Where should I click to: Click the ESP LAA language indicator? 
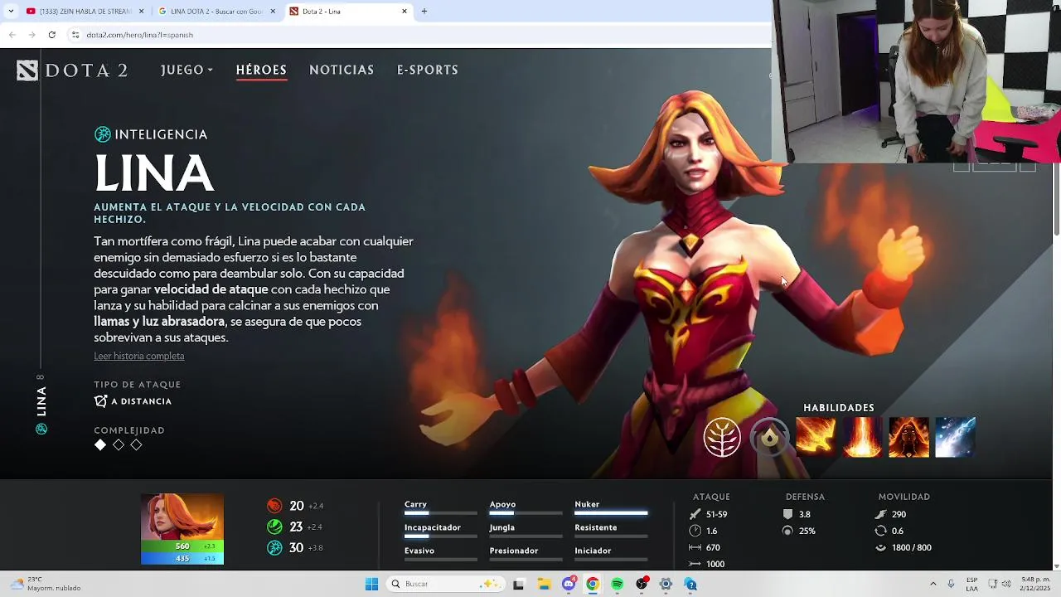point(971,584)
